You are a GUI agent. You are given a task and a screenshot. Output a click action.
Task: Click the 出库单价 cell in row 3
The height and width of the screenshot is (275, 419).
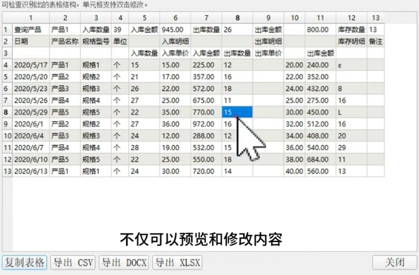(x=268, y=53)
